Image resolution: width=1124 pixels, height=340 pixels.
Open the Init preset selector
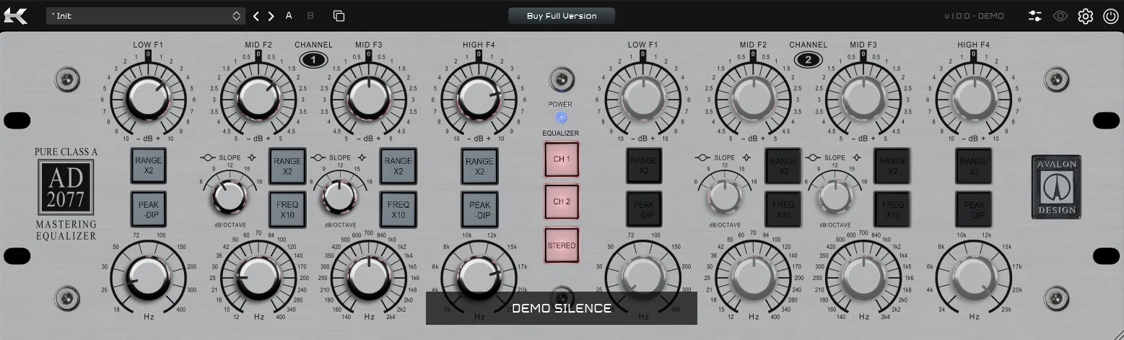click(146, 16)
